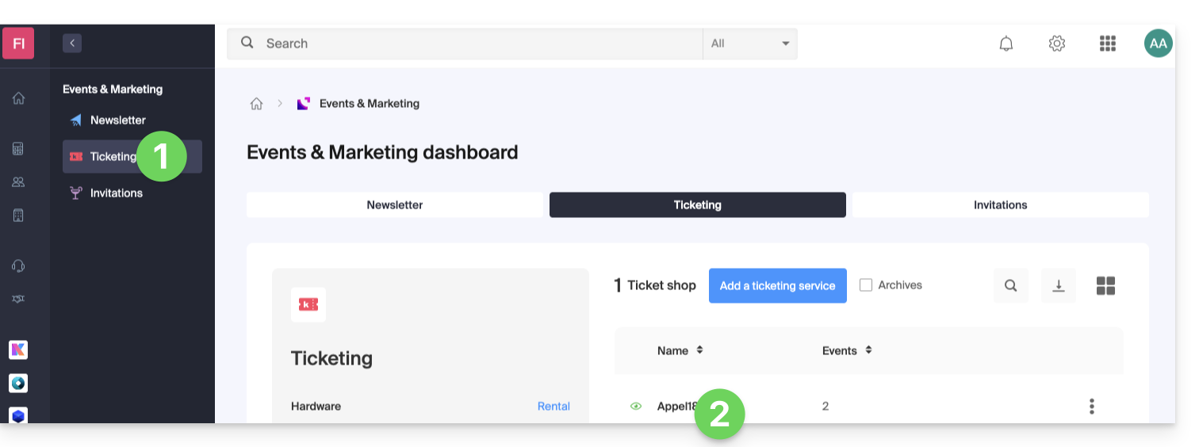Viewport: 1199px width, 447px height.
Task: Click the search icon above ticket list
Action: [x=1010, y=285]
